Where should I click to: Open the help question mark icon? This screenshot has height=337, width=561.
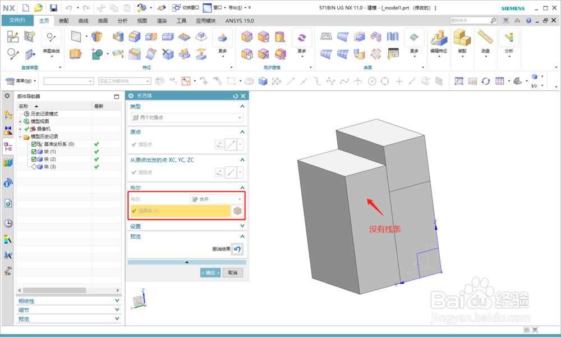pyautogui.click(x=528, y=20)
